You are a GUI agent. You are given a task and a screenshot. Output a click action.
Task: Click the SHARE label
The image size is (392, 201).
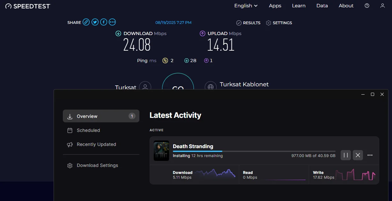click(x=74, y=23)
